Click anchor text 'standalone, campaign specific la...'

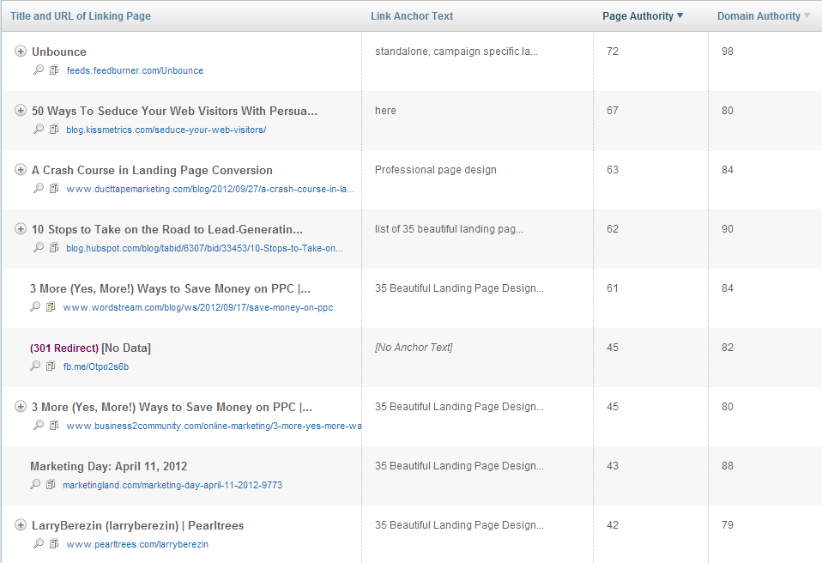(456, 51)
